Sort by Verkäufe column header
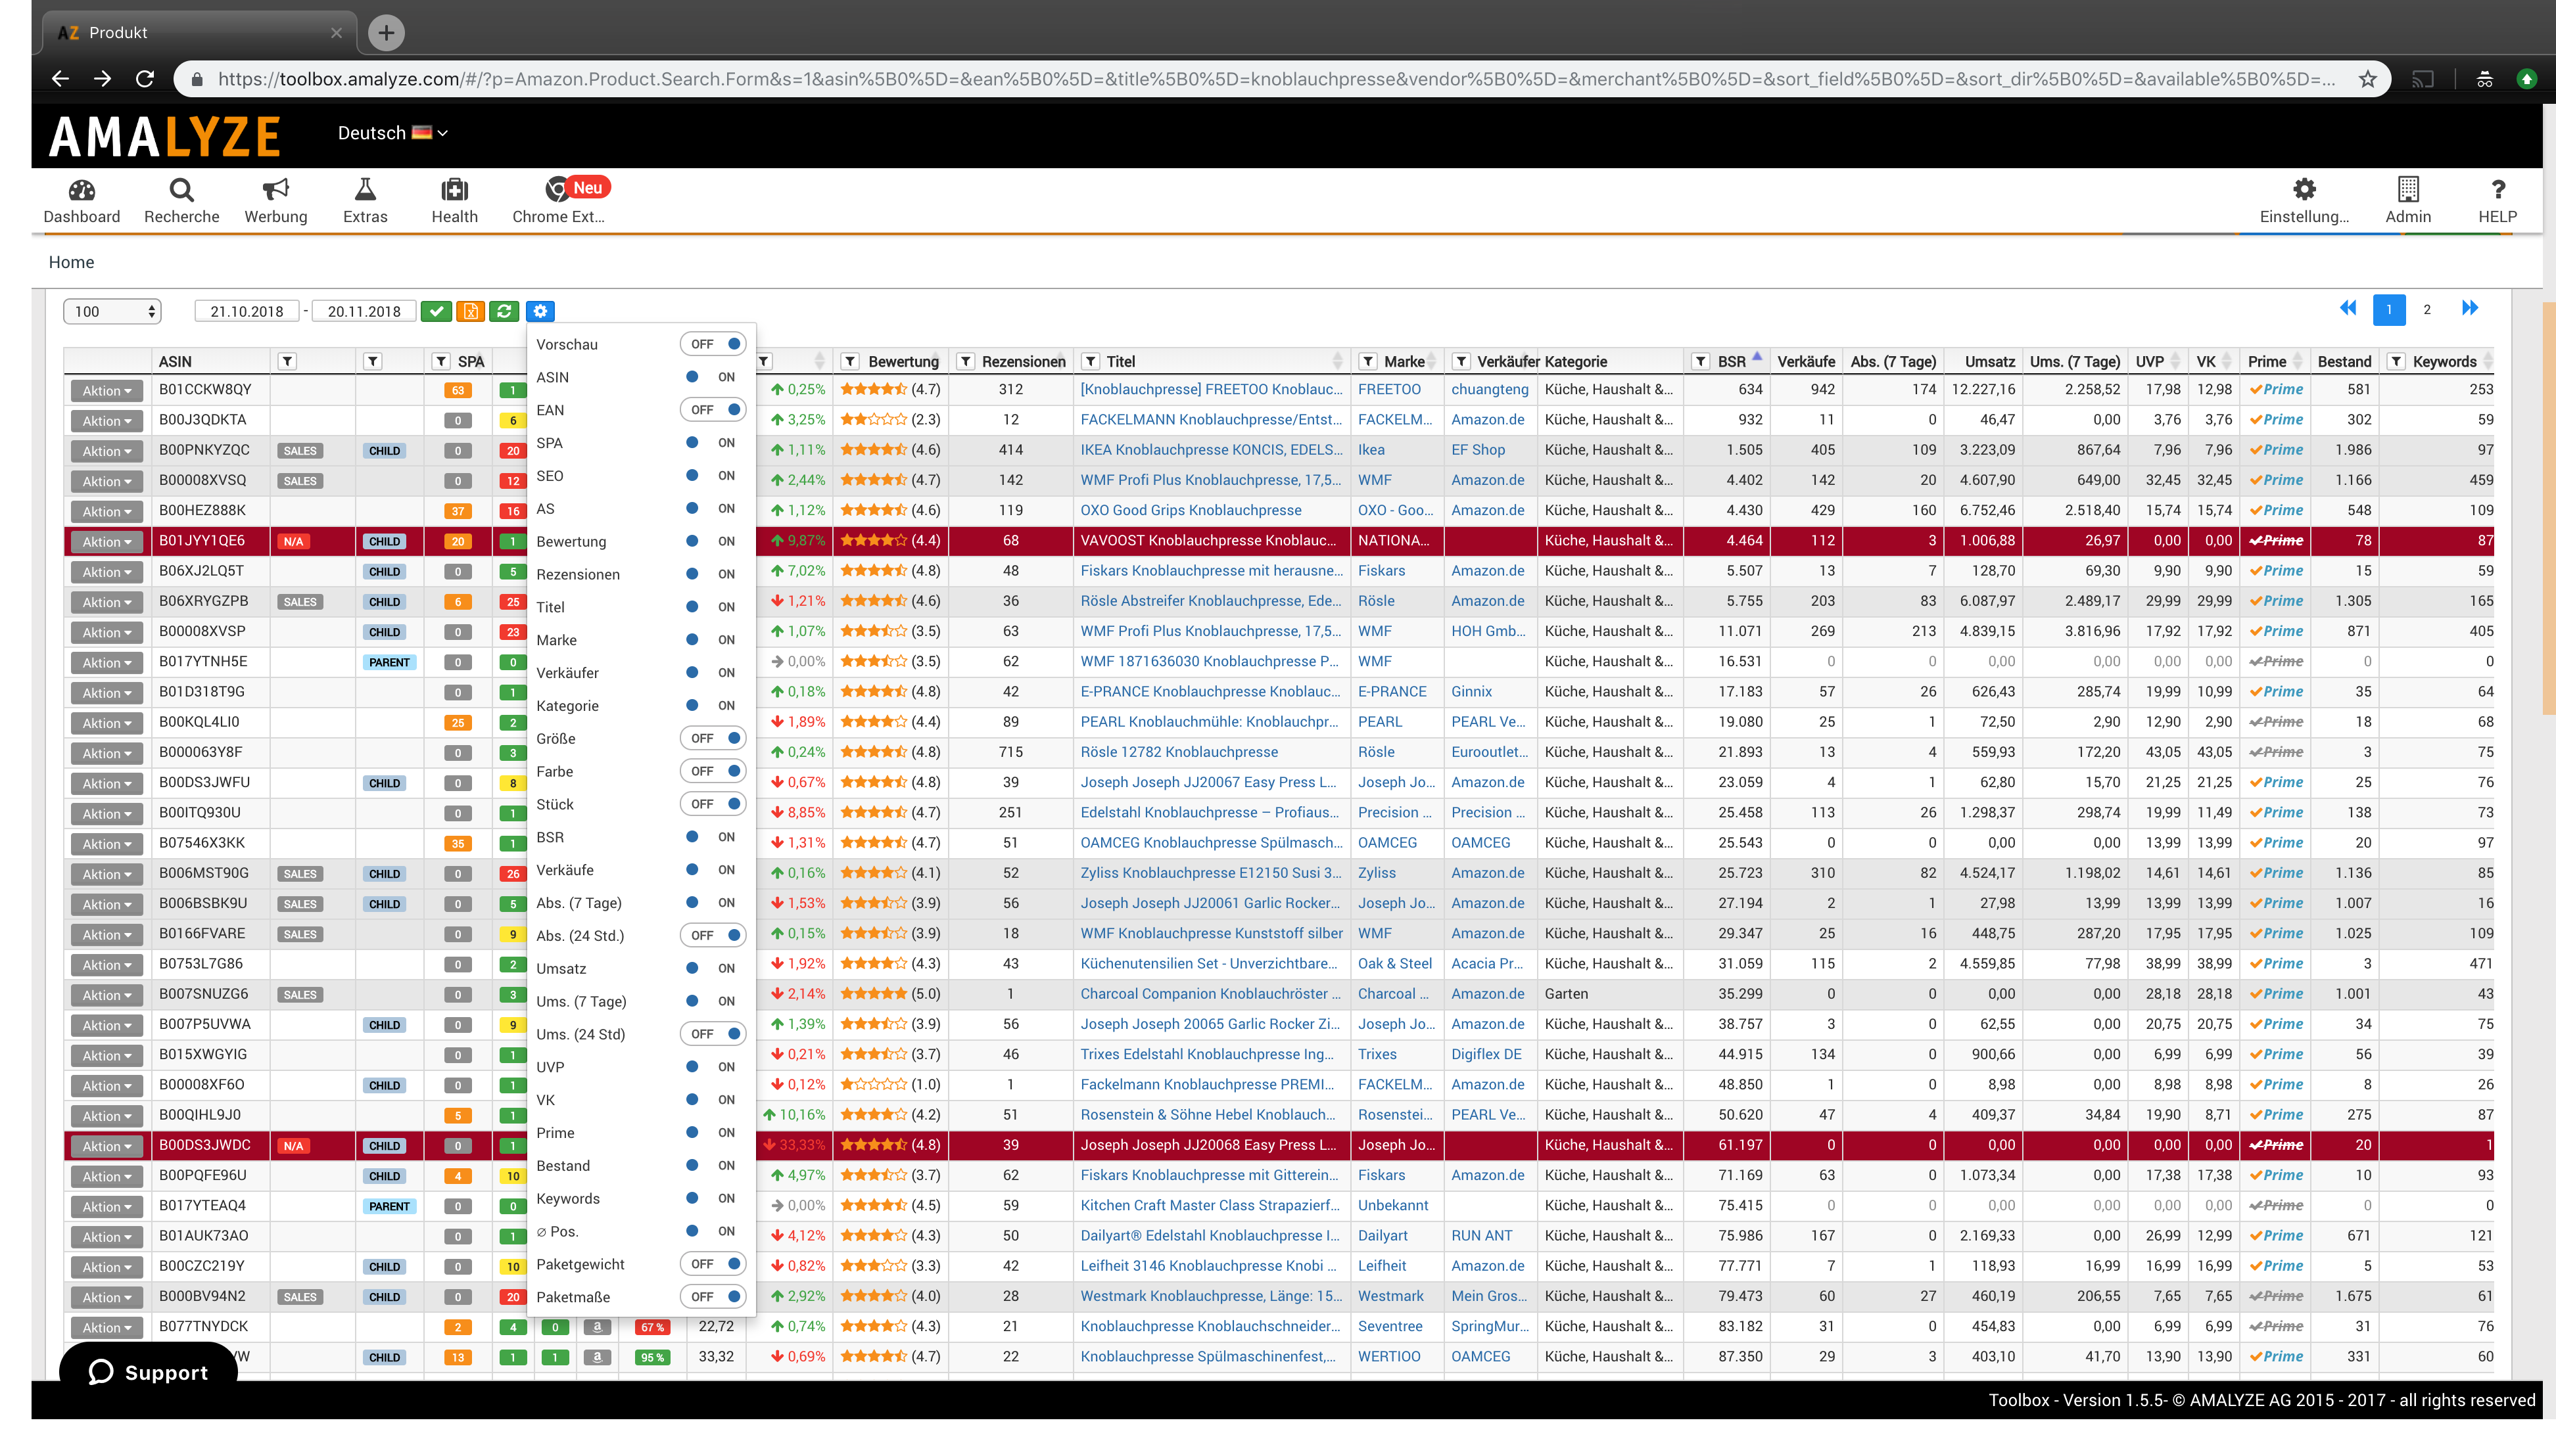 [1806, 361]
